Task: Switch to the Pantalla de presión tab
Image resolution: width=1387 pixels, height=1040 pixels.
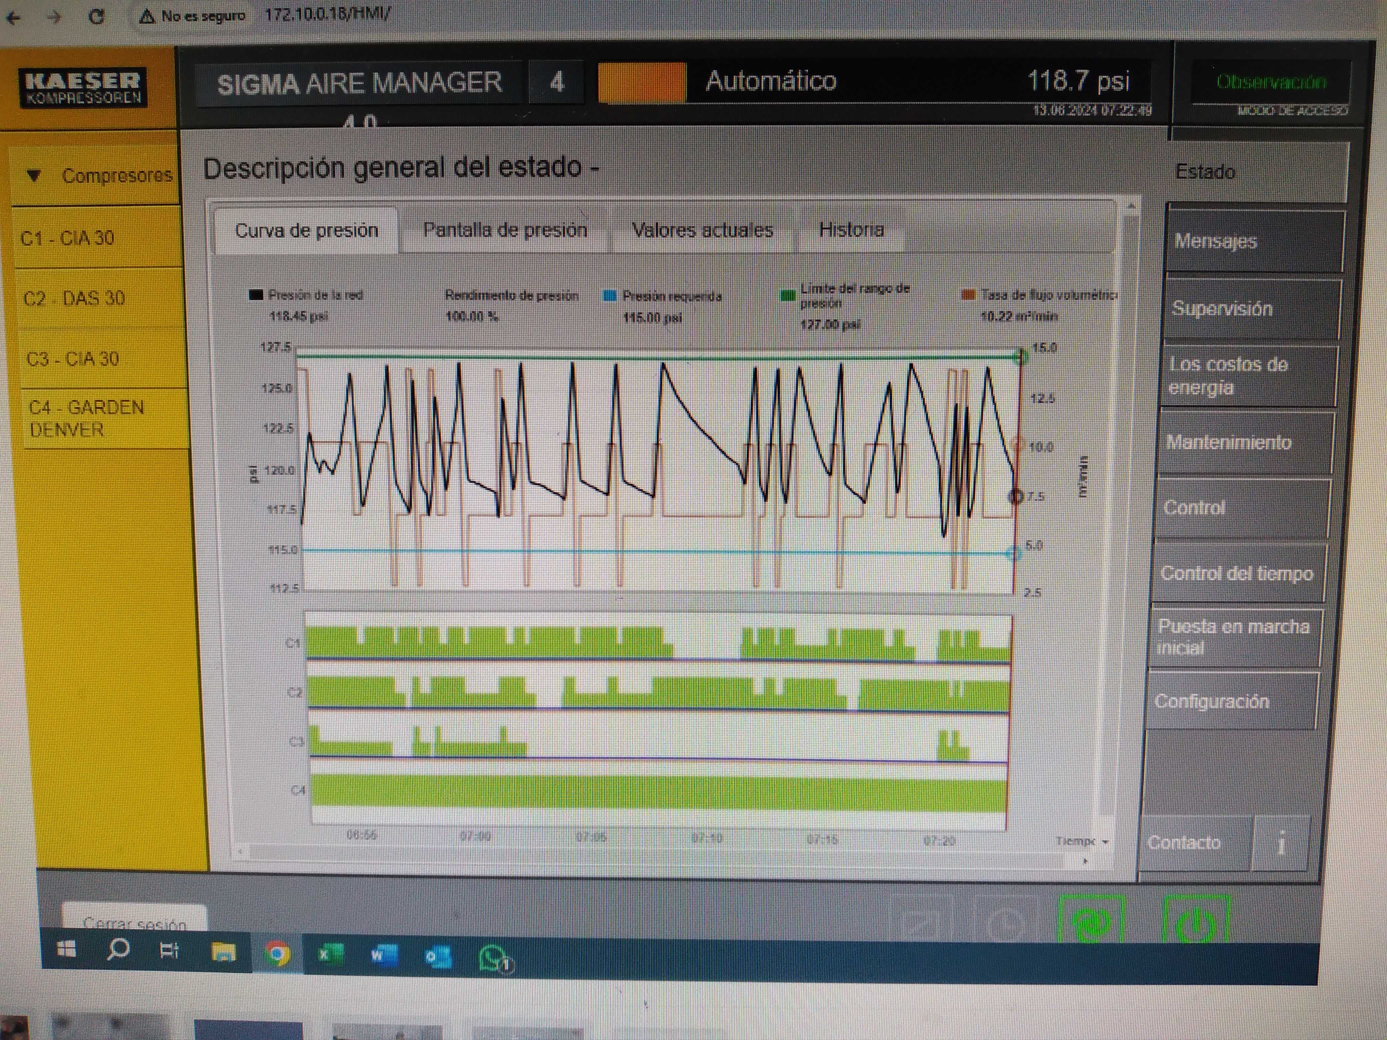Action: tap(505, 230)
